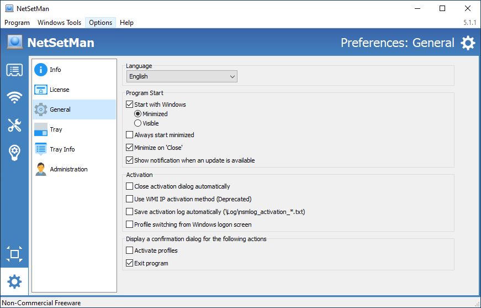Click the lightbulb tips sidebar icon

(x=14, y=152)
